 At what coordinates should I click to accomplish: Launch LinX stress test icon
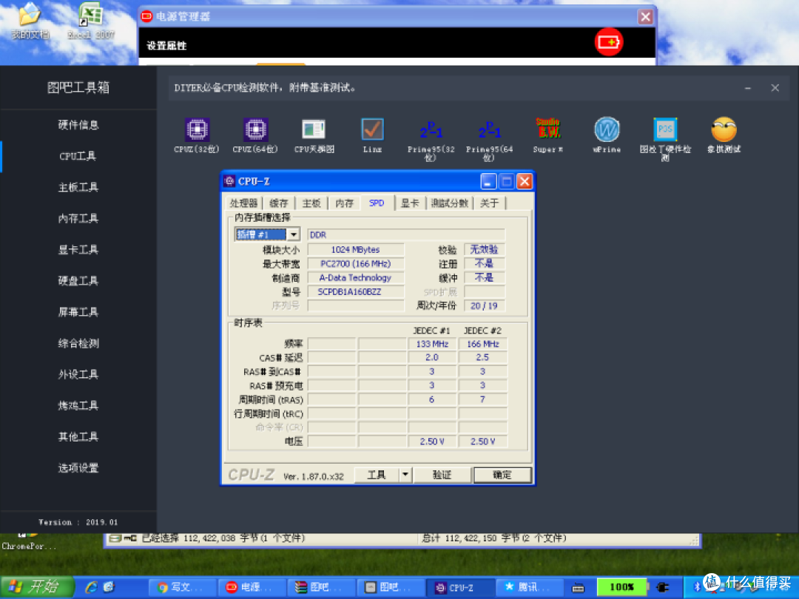372,130
